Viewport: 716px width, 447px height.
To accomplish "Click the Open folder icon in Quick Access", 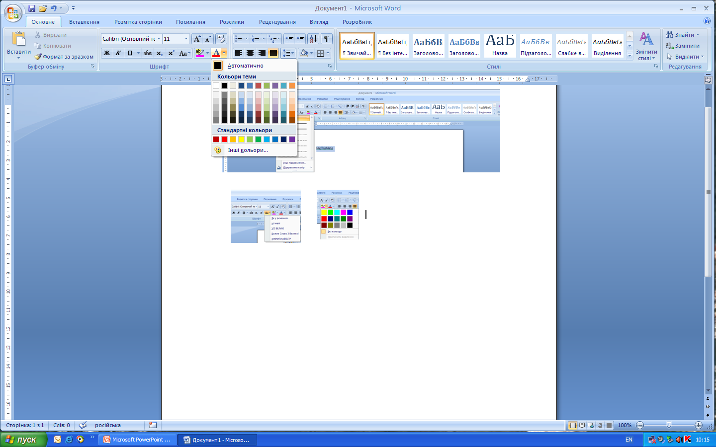I will click(x=43, y=8).
